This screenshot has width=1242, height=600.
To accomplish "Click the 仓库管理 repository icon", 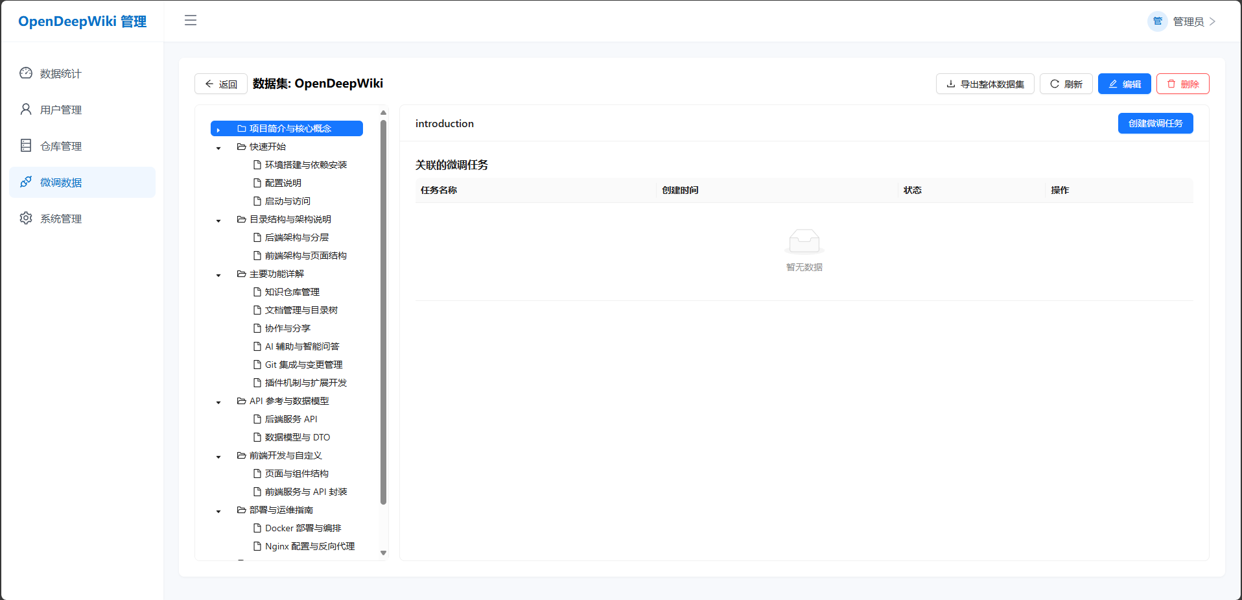I will point(26,146).
